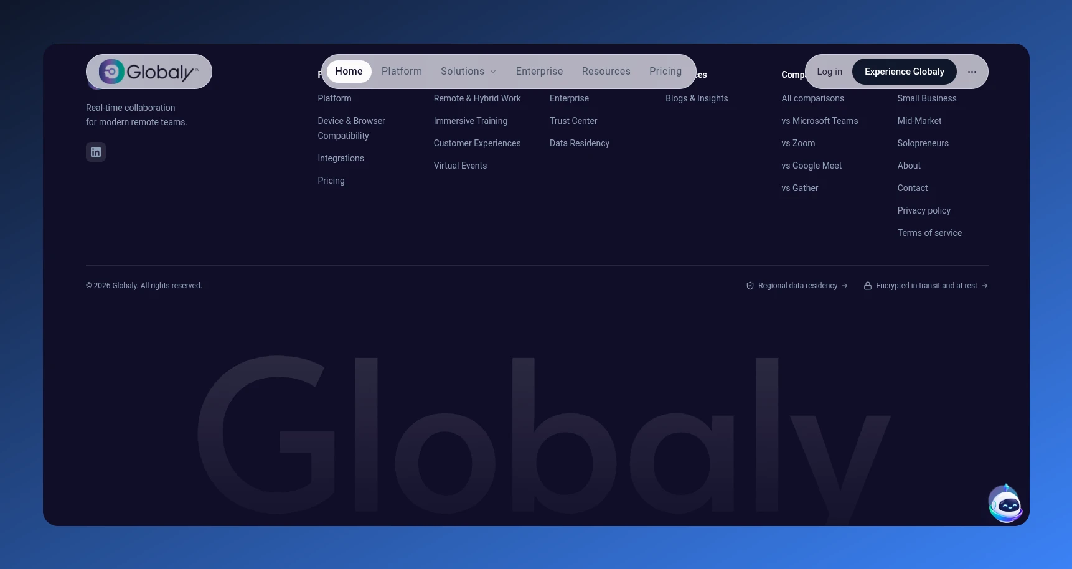Open the Integrations footer link
The height and width of the screenshot is (569, 1072).
pyautogui.click(x=341, y=158)
